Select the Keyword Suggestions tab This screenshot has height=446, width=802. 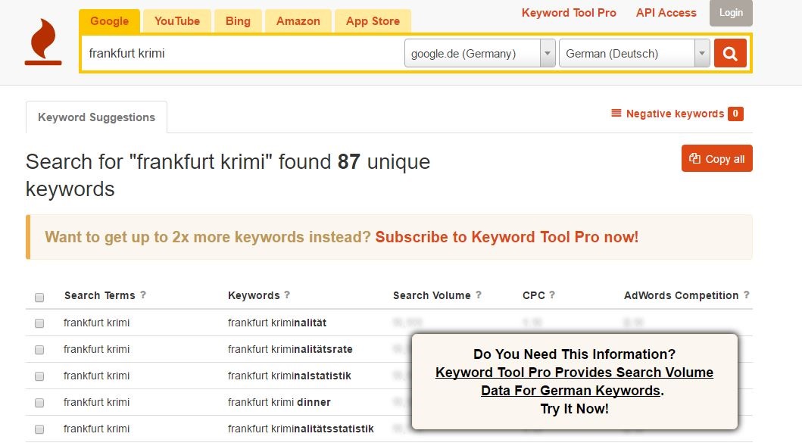pyautogui.click(x=97, y=117)
